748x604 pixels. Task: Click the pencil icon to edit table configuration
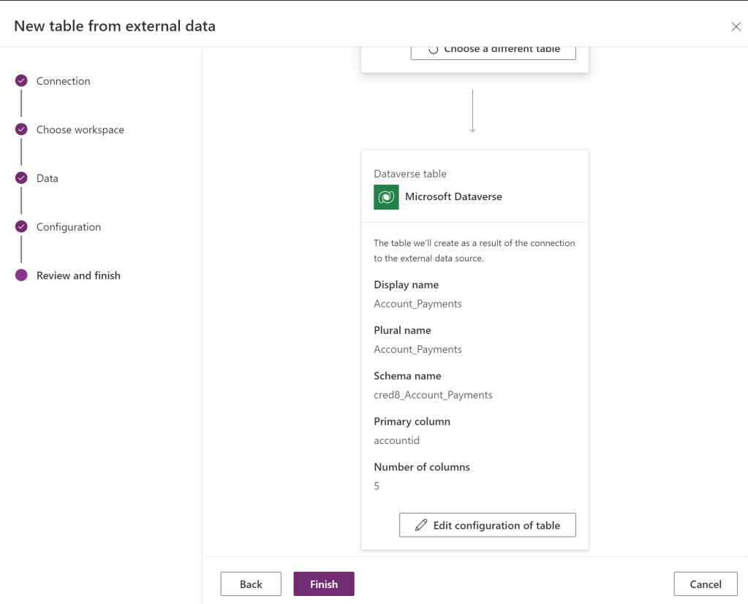[421, 525]
